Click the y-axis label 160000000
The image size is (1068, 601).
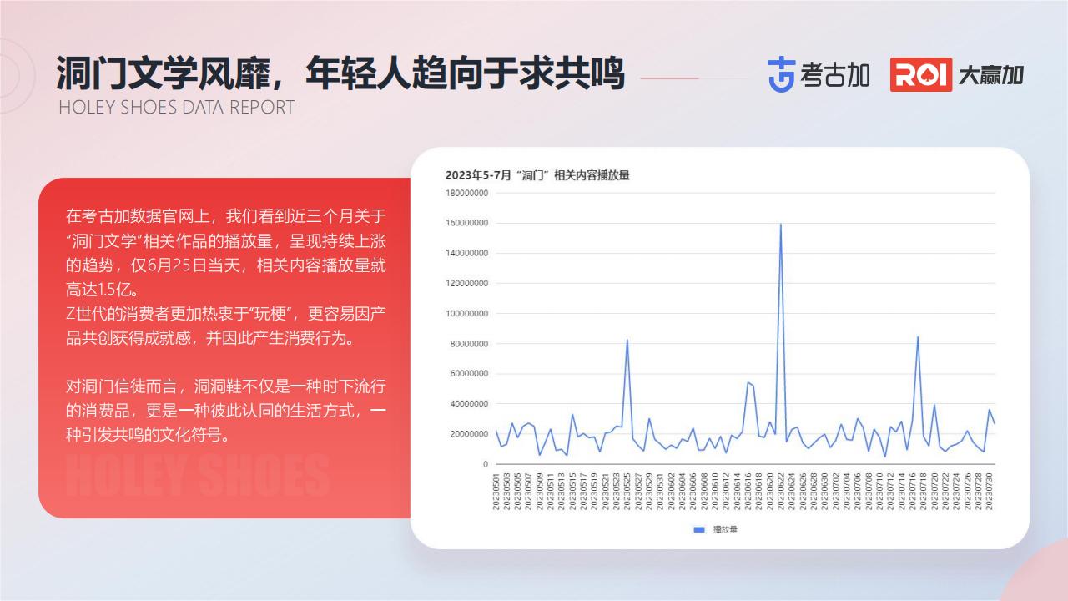[x=466, y=223]
